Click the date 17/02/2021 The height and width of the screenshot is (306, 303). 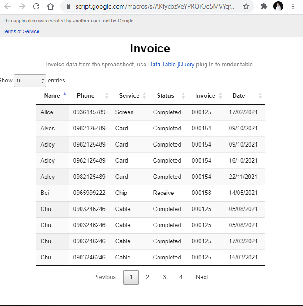tap(243, 112)
